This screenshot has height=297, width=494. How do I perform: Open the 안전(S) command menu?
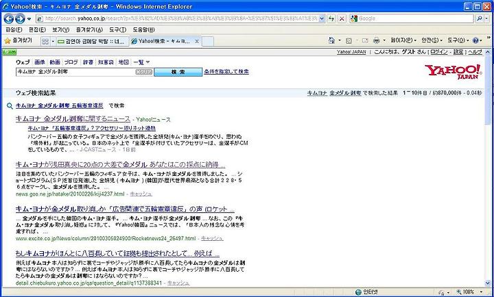click(x=432, y=40)
